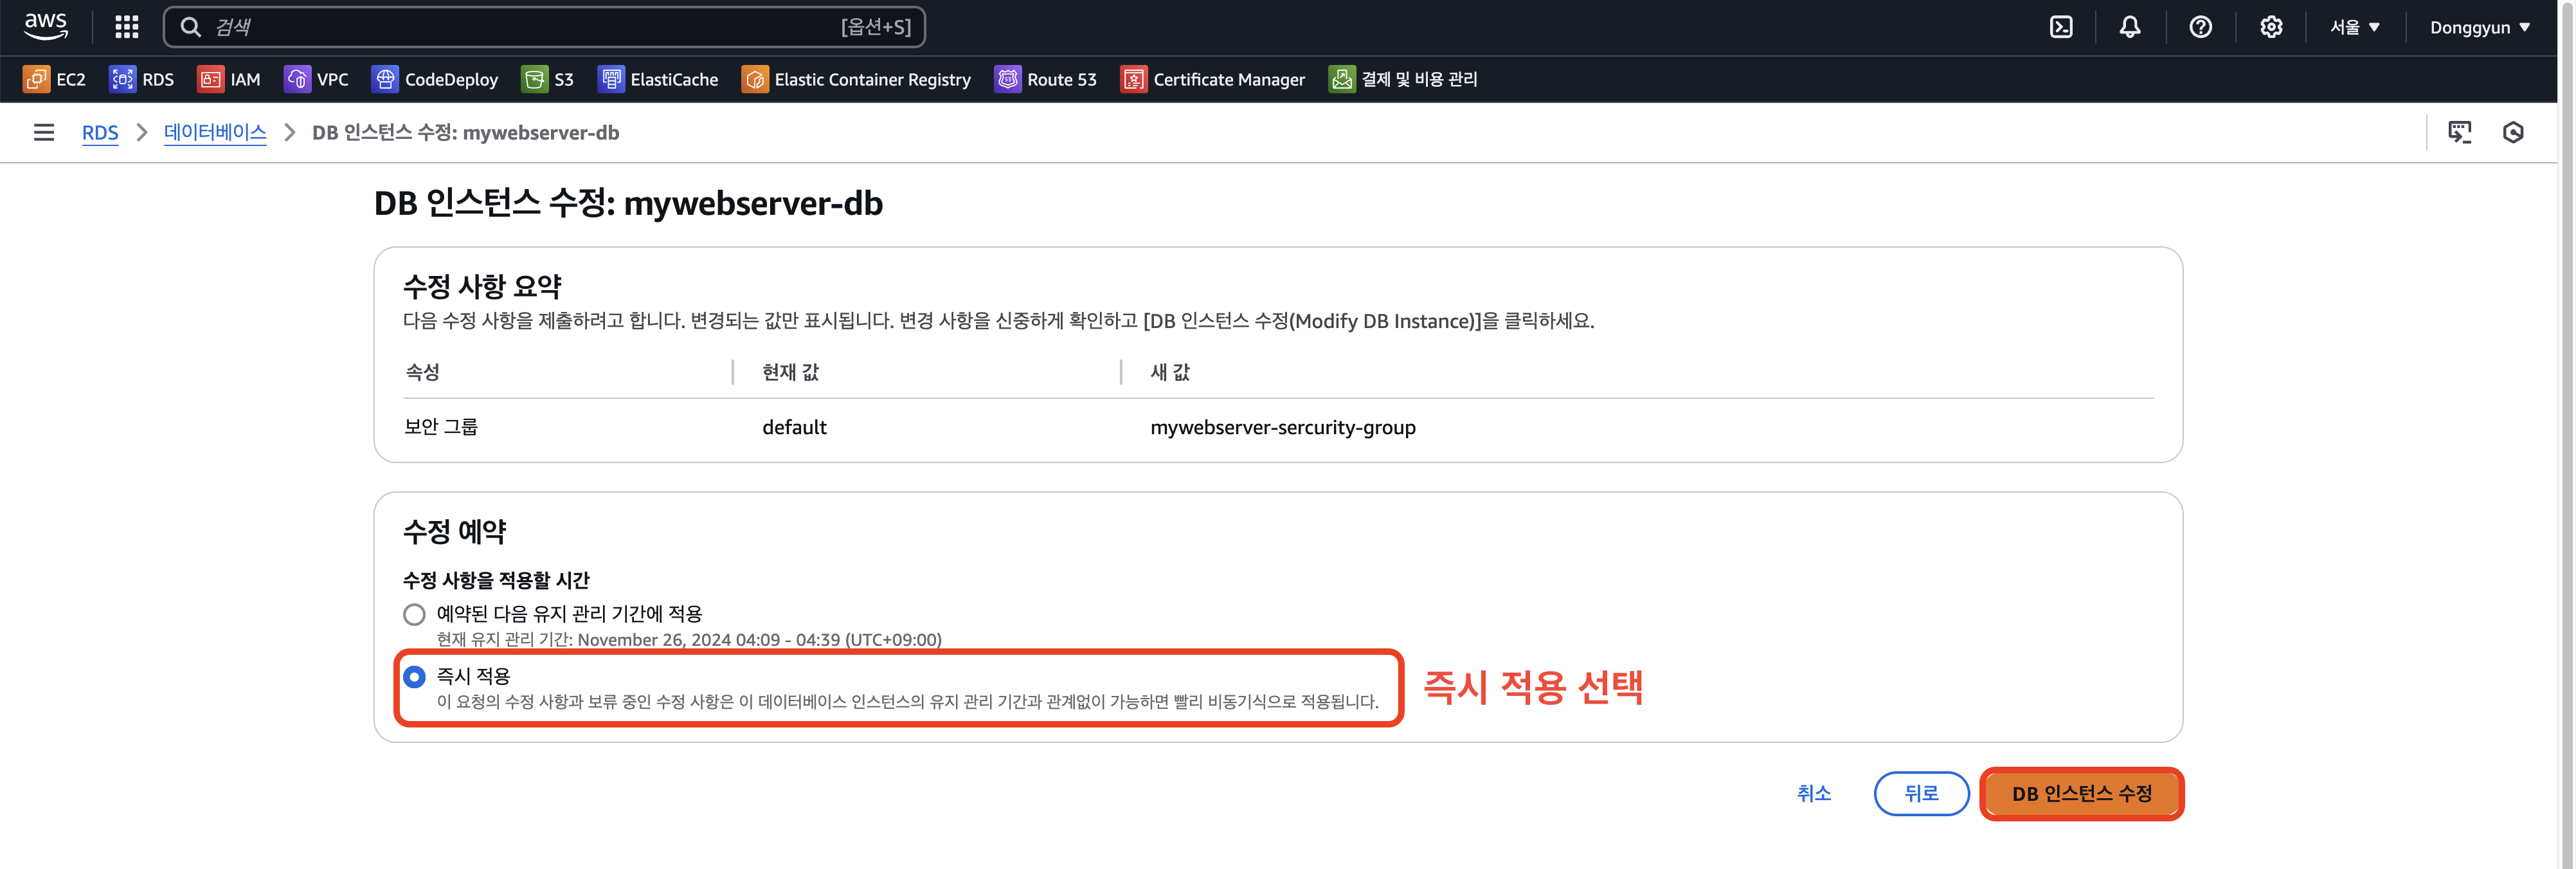
Task: Click the 속성 column header
Action: 422,372
